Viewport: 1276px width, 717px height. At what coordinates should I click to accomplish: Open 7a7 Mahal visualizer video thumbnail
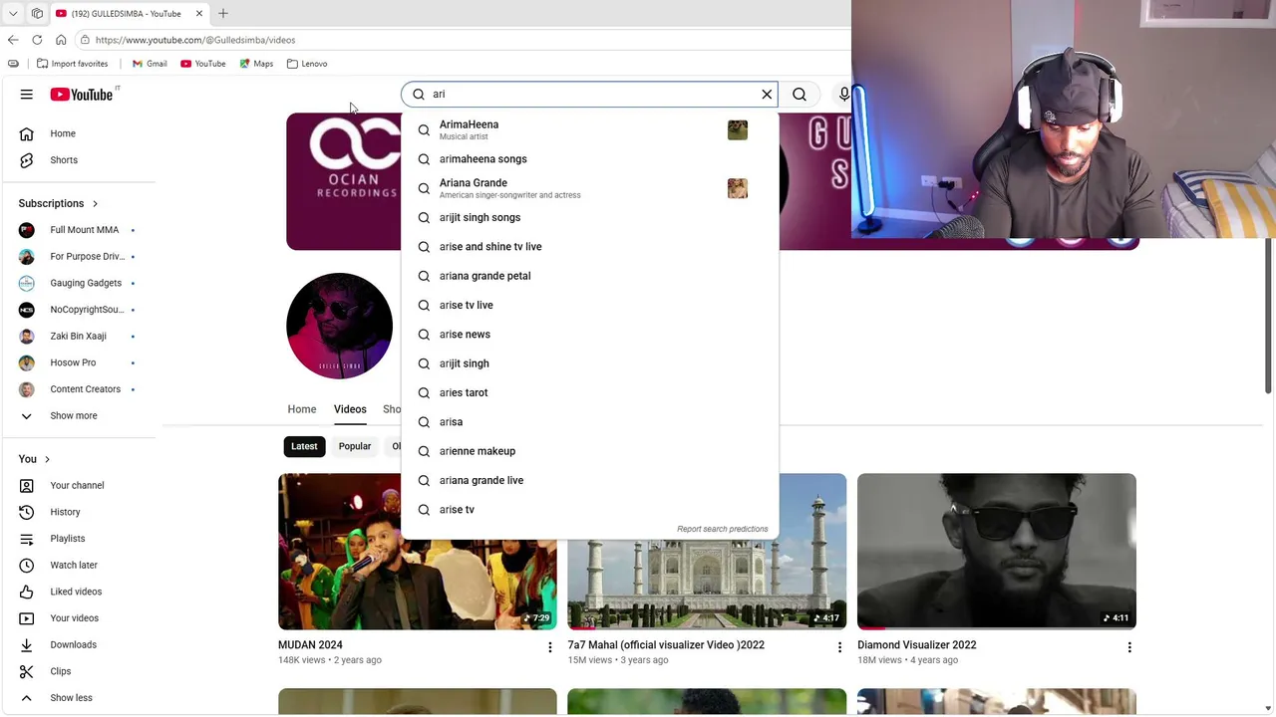(x=707, y=552)
